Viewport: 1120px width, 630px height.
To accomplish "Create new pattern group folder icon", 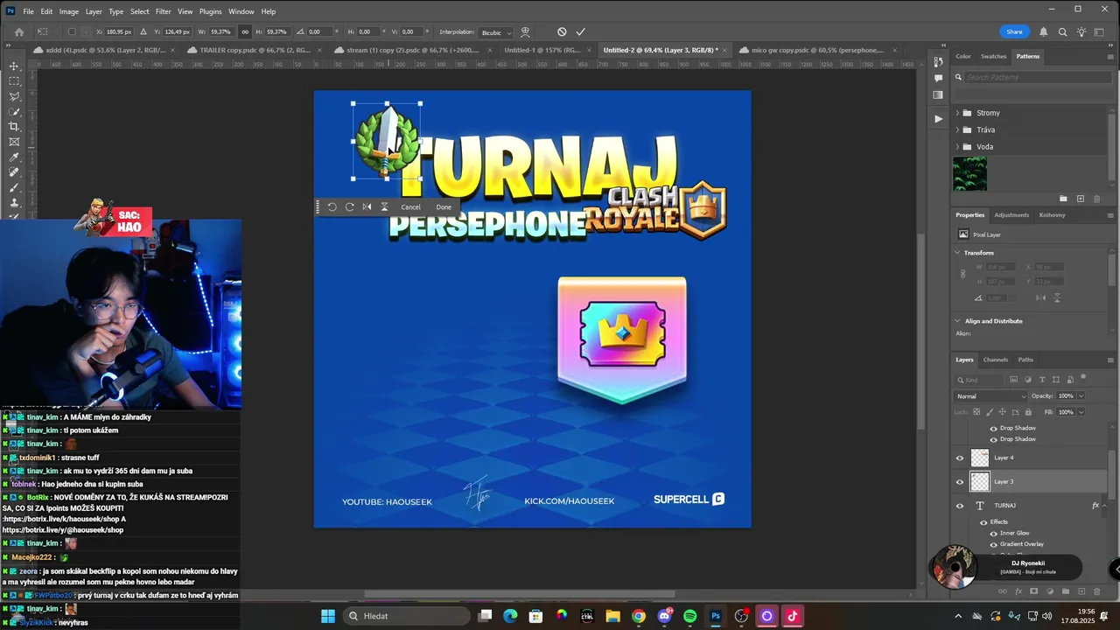I will pos(1063,199).
